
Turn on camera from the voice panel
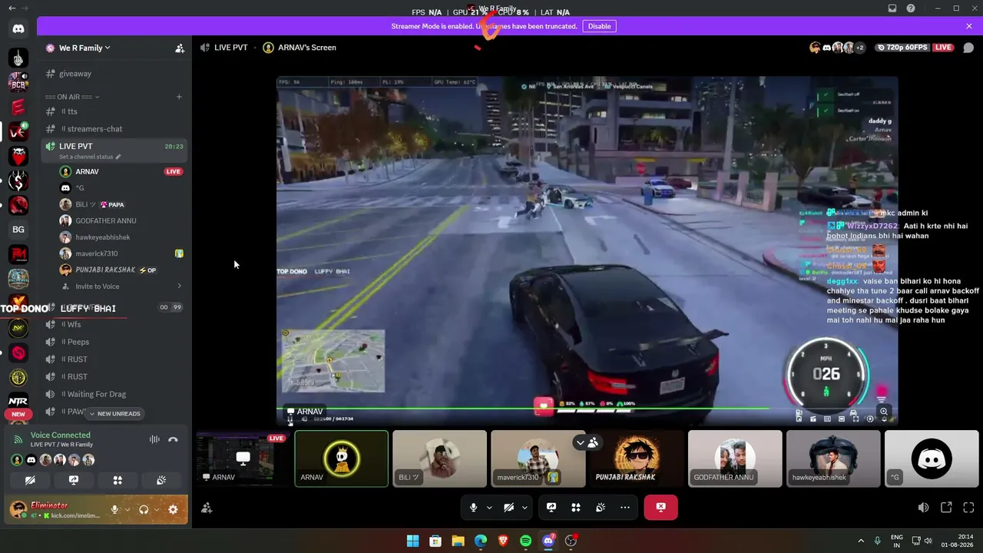click(30, 480)
